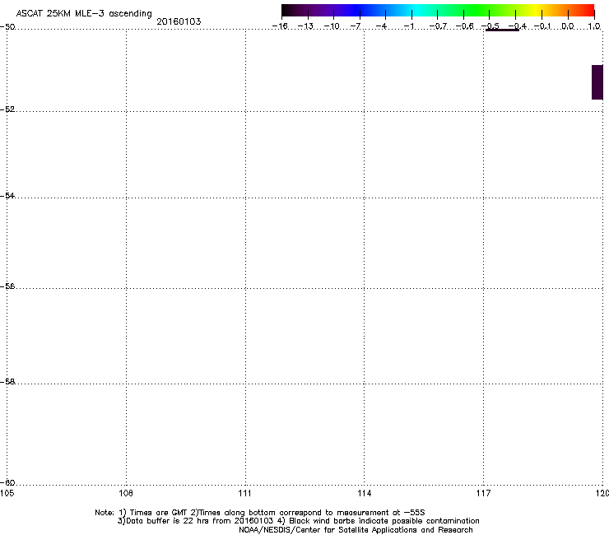Click the 'Data buffer is 22 hrs' note line

coord(298,521)
